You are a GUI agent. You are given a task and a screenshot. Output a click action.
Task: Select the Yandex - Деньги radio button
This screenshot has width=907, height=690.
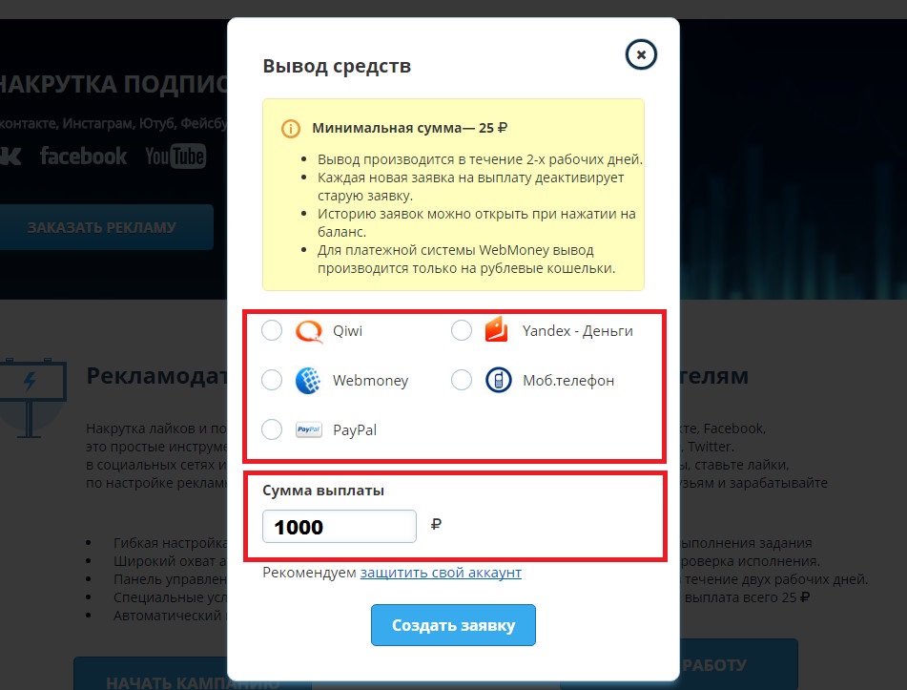click(462, 330)
